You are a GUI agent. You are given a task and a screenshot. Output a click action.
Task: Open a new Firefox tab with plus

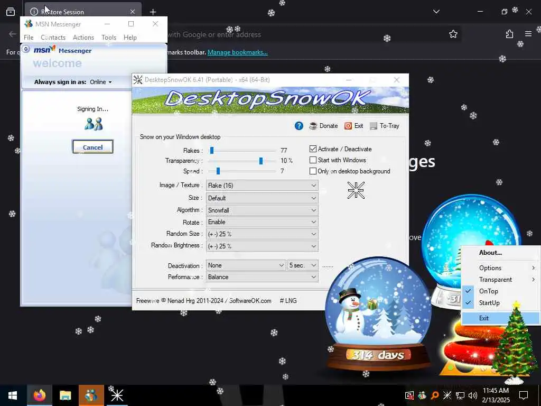pos(153,12)
